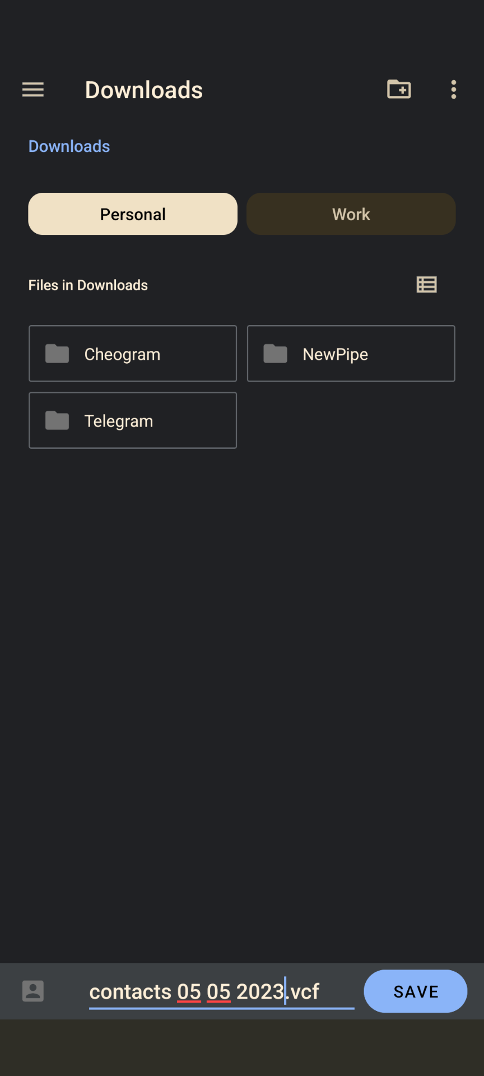484x1076 pixels.
Task: Click the Cheogram folder icon
Action: 57,354
